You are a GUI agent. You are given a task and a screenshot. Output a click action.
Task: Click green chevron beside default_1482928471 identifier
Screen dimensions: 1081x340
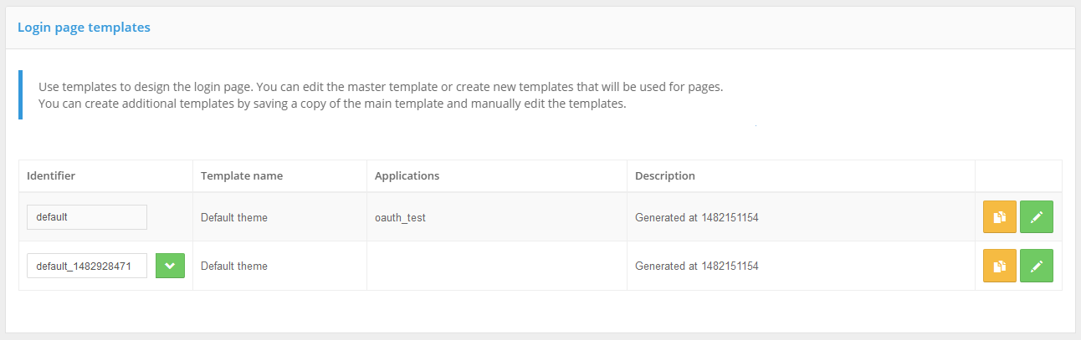coord(170,266)
